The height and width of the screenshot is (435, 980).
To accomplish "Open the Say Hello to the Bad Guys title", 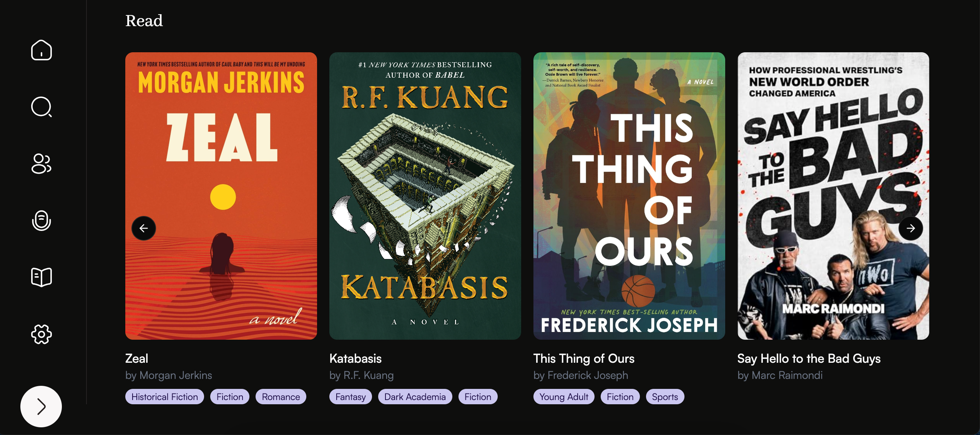I will click(x=809, y=359).
